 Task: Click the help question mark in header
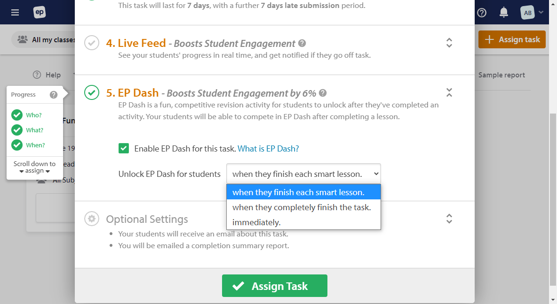coord(482,13)
